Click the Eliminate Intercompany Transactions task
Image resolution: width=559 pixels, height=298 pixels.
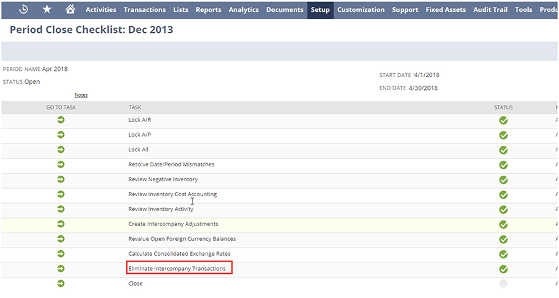click(x=177, y=269)
